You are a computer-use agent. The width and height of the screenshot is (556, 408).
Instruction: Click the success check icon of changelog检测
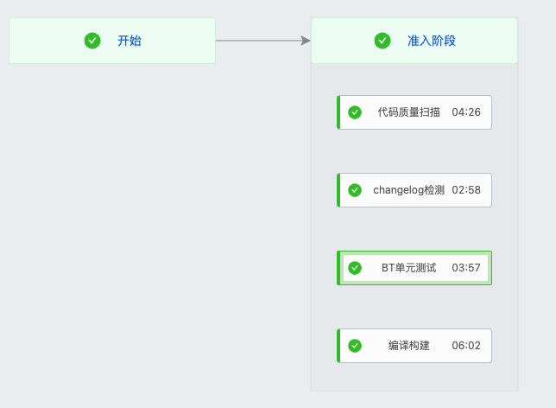[355, 190]
